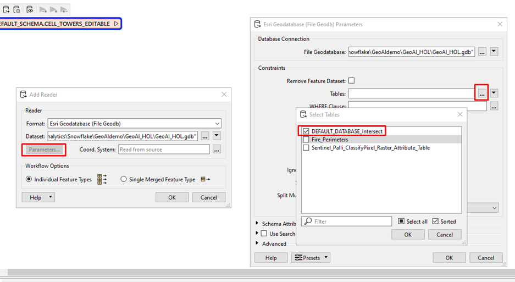Toggle the Select all checkbox
This screenshot has height=282, width=515.
pyautogui.click(x=401, y=221)
